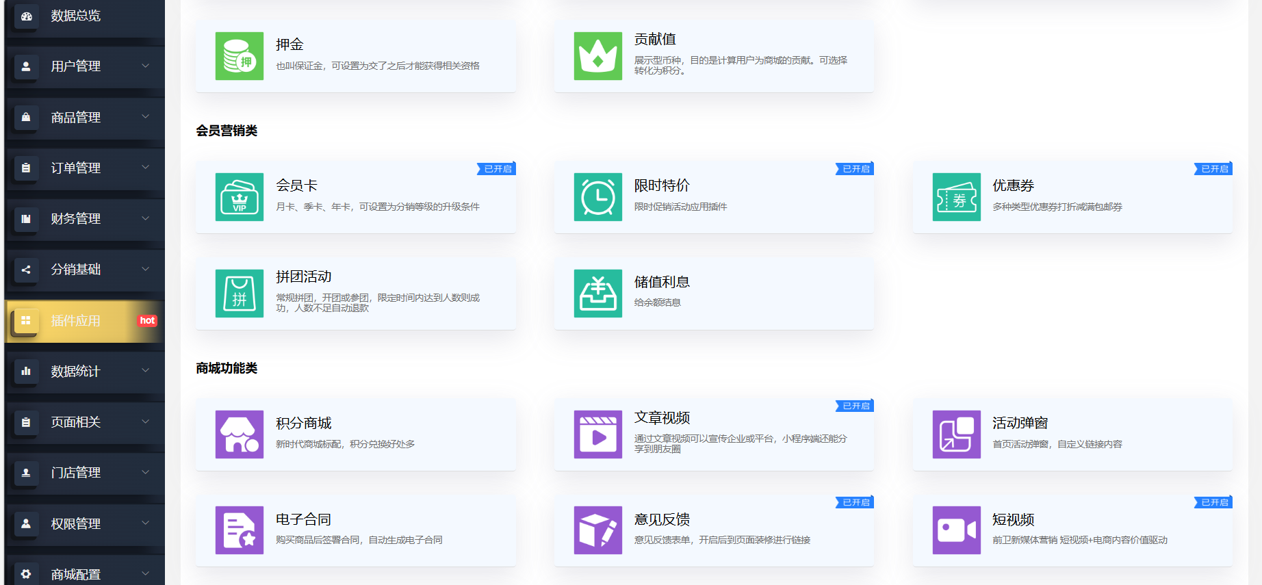1262x585 pixels.
Task: Open 数据总览 in the sidebar
Action: click(85, 16)
